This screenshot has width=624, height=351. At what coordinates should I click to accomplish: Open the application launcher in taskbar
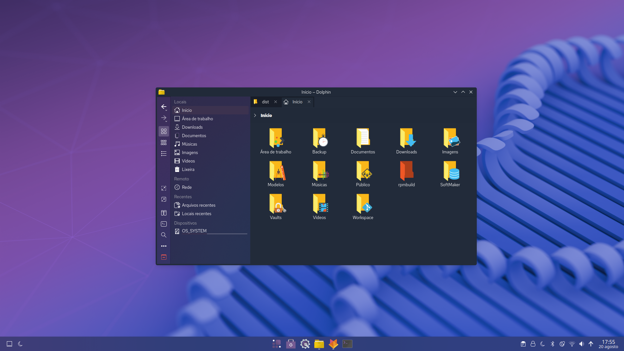(277, 344)
